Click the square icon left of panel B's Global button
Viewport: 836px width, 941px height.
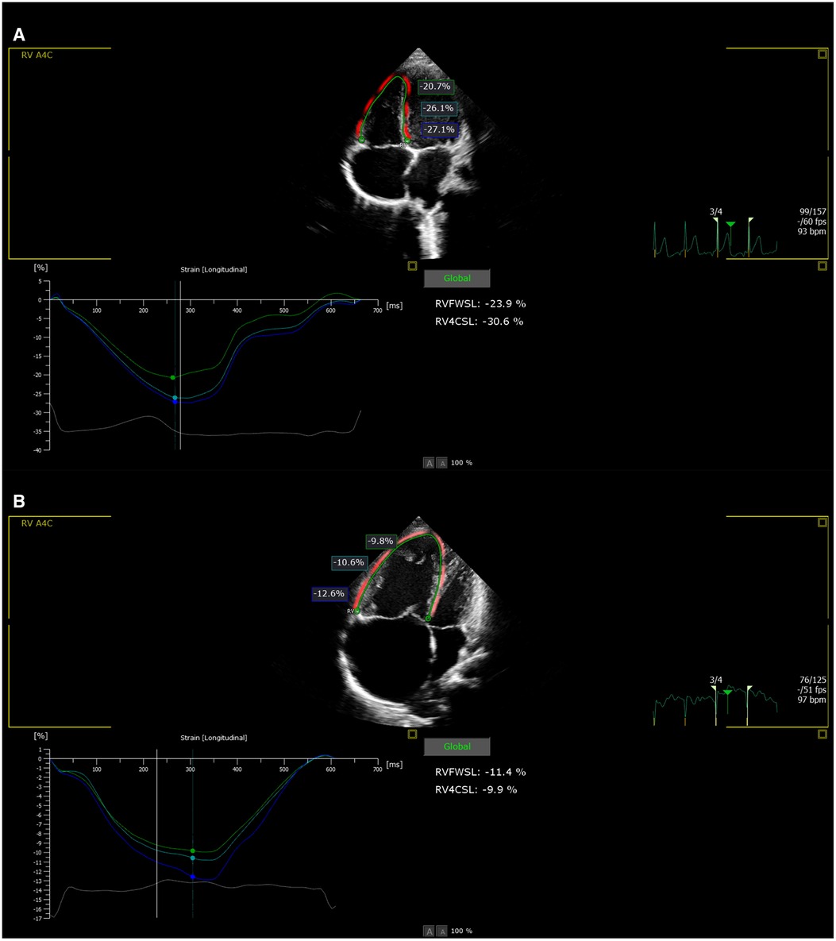[412, 734]
